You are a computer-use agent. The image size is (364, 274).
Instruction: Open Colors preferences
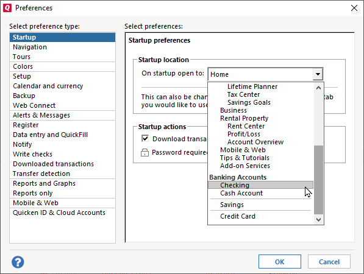pyautogui.click(x=62, y=66)
